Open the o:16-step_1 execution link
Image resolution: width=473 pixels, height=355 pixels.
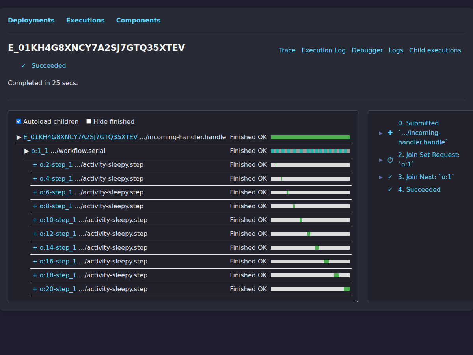(x=58, y=262)
